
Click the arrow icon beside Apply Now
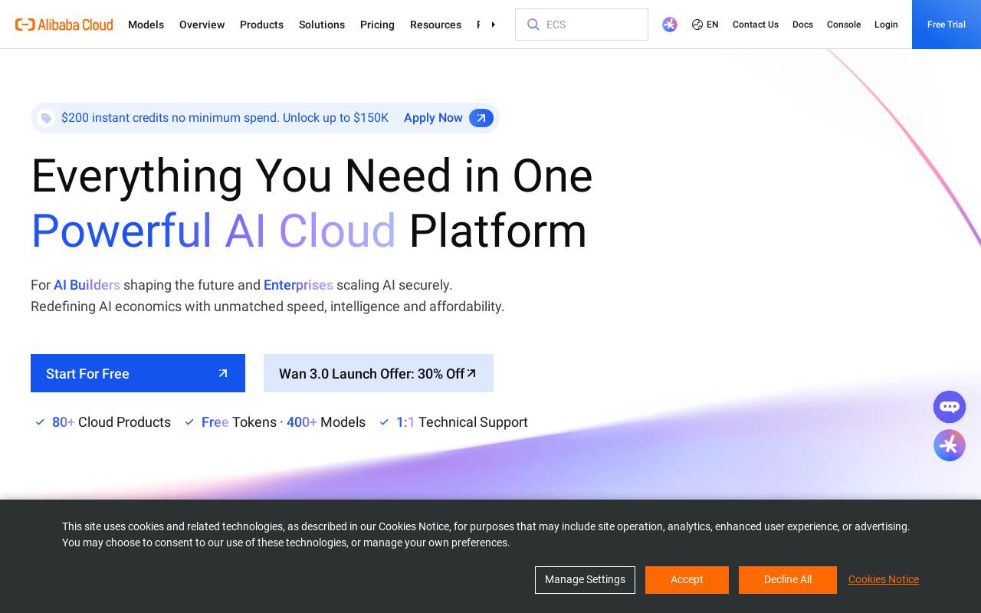(481, 118)
